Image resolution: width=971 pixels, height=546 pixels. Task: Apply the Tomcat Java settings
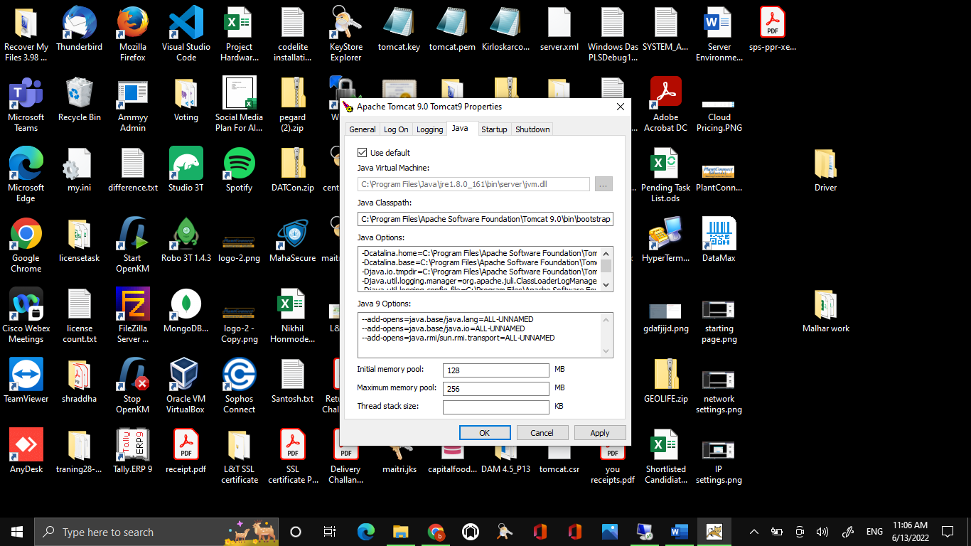point(600,432)
